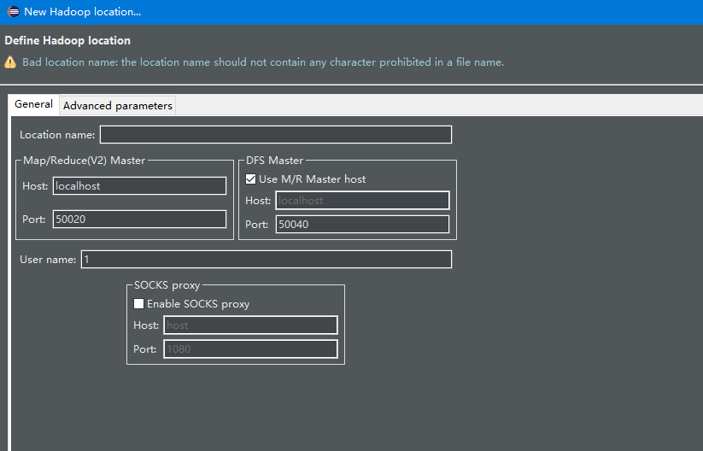Switch to the General tab
703x451 pixels.
(33, 104)
